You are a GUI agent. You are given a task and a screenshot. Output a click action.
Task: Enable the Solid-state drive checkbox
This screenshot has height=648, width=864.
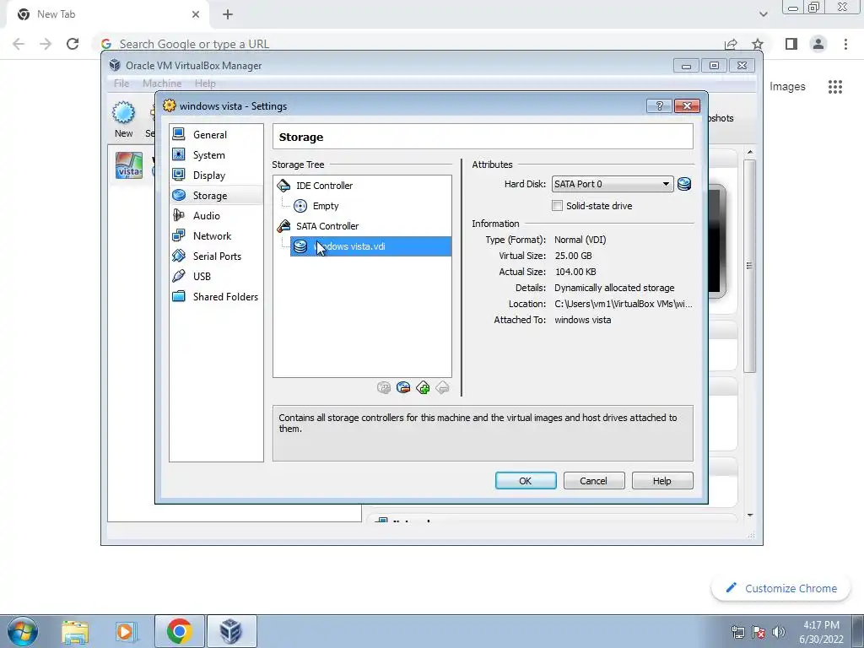pos(557,206)
